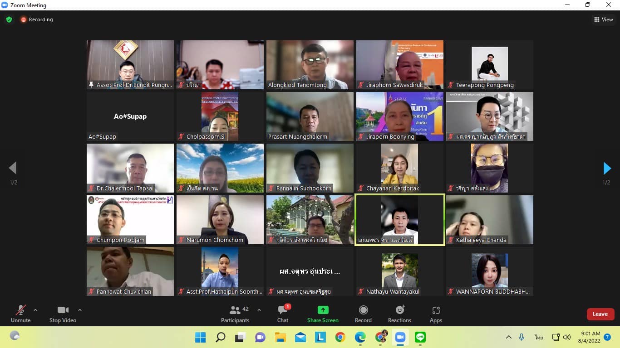Open the Participants panel

(x=235, y=314)
